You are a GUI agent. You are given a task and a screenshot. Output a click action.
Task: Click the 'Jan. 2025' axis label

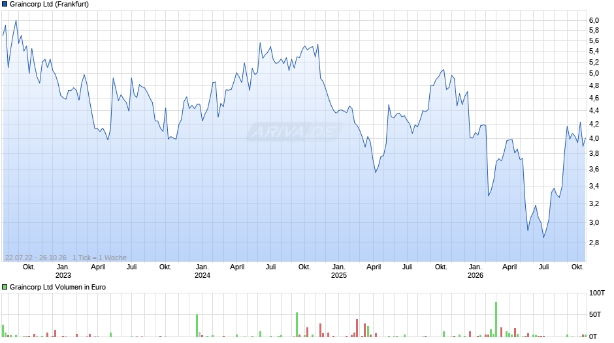(x=339, y=271)
